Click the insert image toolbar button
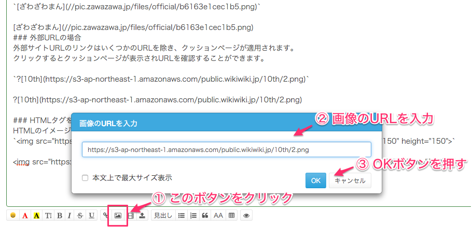 (x=118, y=216)
